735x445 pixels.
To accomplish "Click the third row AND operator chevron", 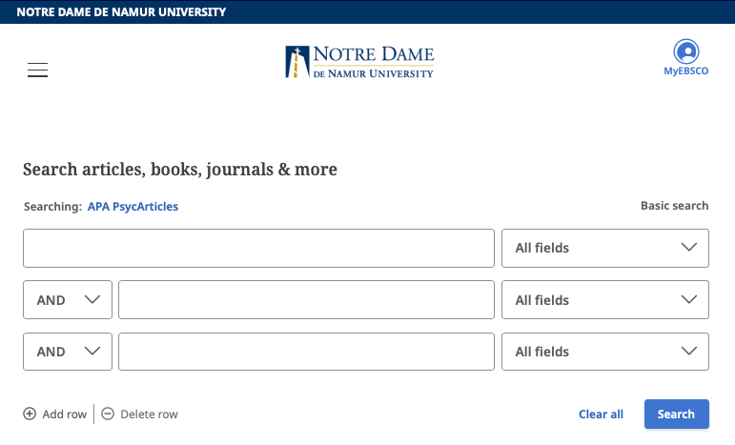I will 92,351.
